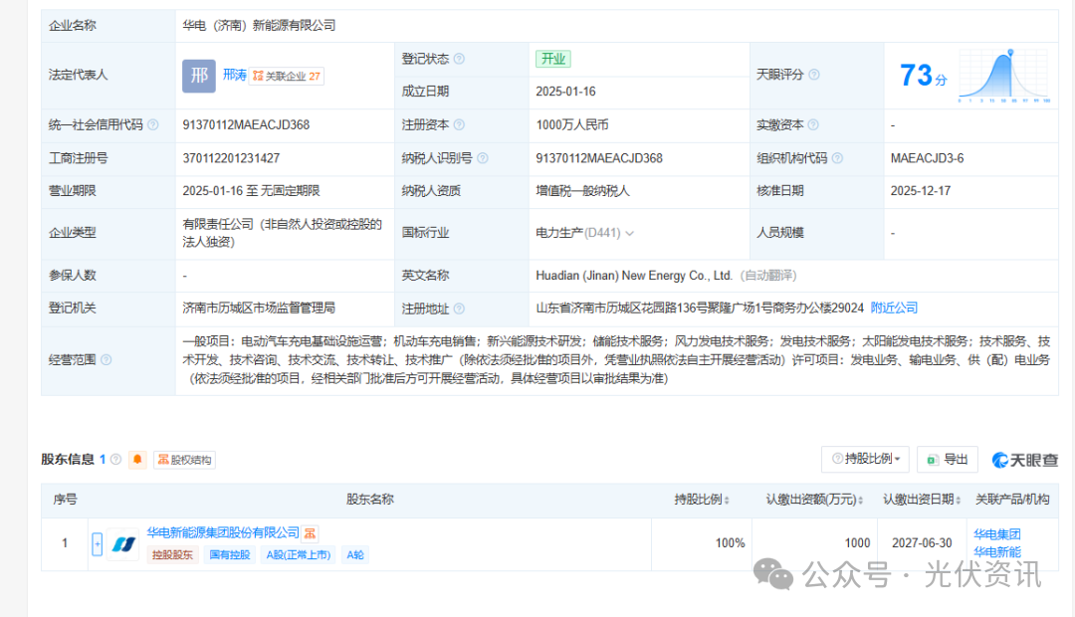The image size is (1075, 617).
Task: Click the question mark icon next to 注册资本
Action: pos(460,124)
